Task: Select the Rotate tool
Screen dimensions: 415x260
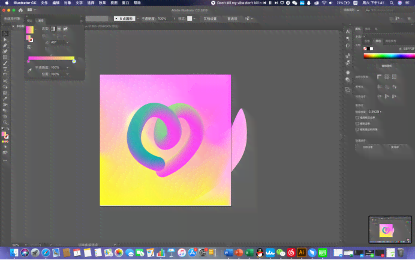Action: pos(5,75)
